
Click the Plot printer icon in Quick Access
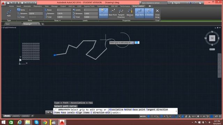[22, 3]
